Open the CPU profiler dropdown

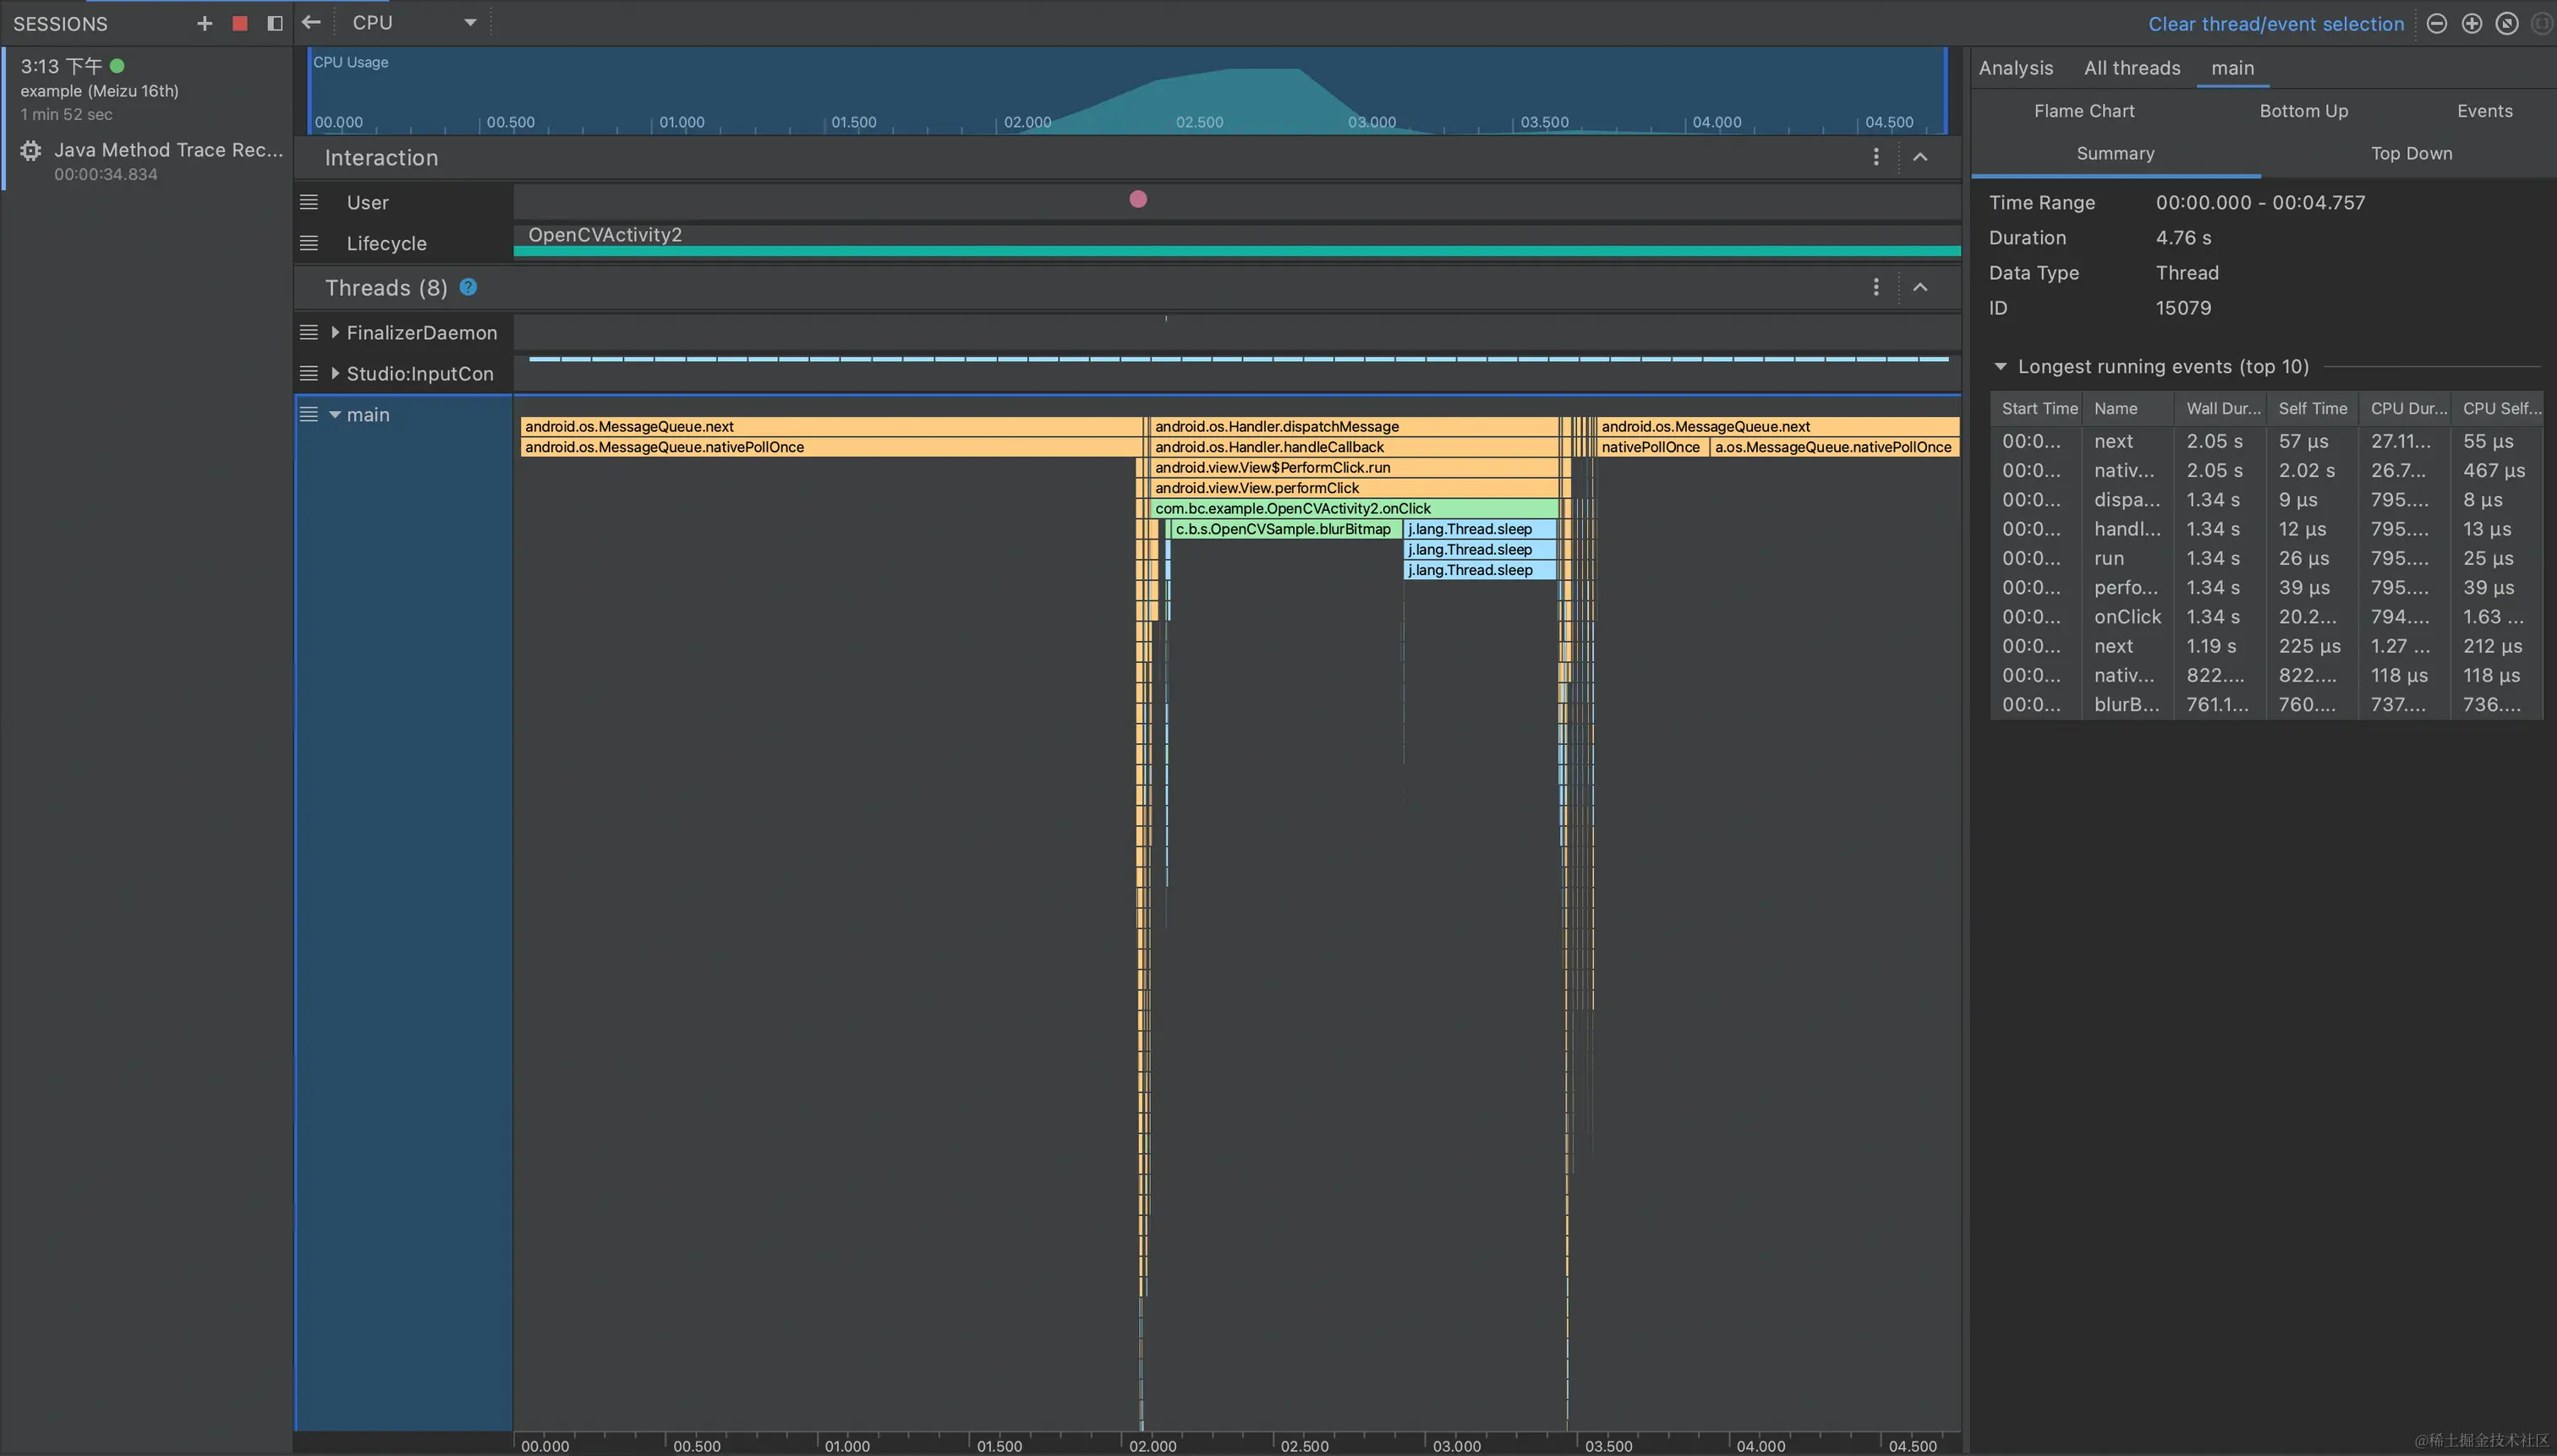470,22
